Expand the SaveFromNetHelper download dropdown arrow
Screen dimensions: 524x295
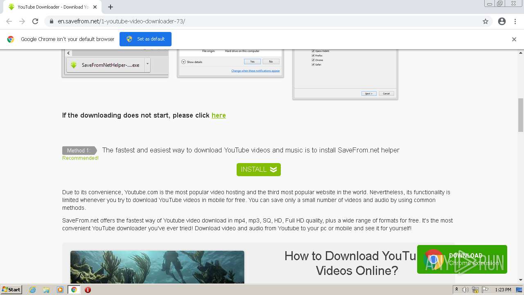(x=147, y=65)
